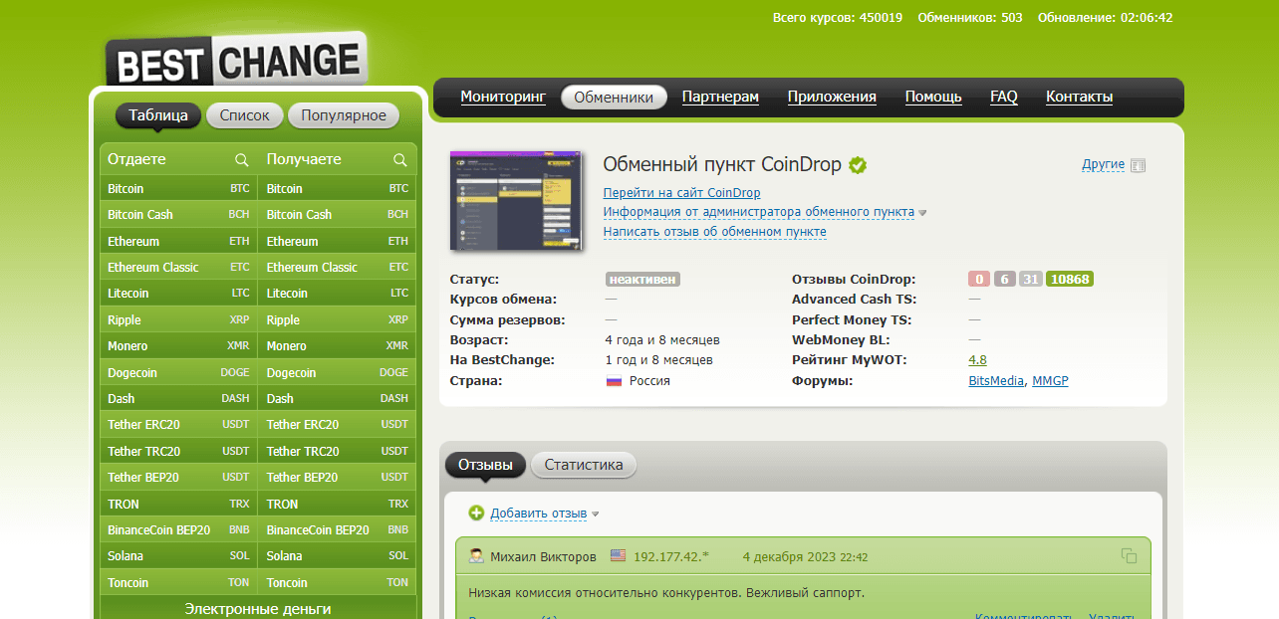Click the search icon in Получаете column
This screenshot has height=619, width=1279.
pyautogui.click(x=400, y=160)
